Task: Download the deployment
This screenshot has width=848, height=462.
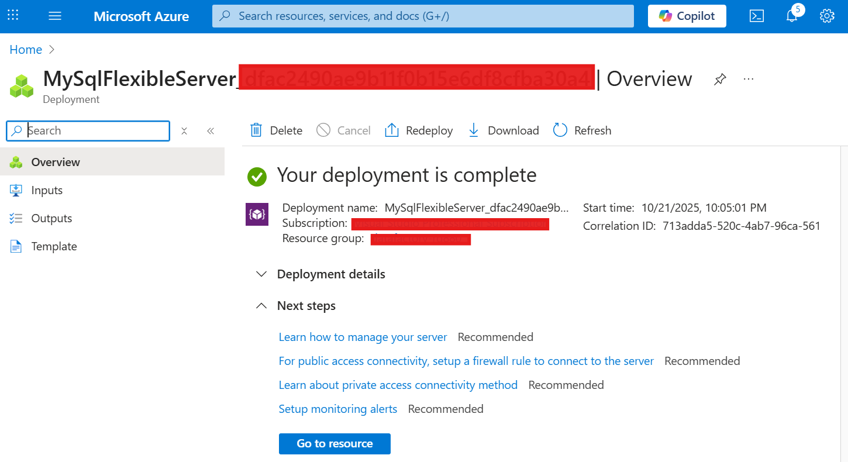Action: tap(504, 130)
